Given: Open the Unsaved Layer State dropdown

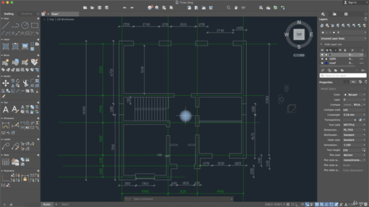Looking at the screenshot, I should point(343,39).
